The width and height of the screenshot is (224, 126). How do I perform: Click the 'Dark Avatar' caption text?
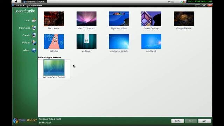tap(54, 28)
